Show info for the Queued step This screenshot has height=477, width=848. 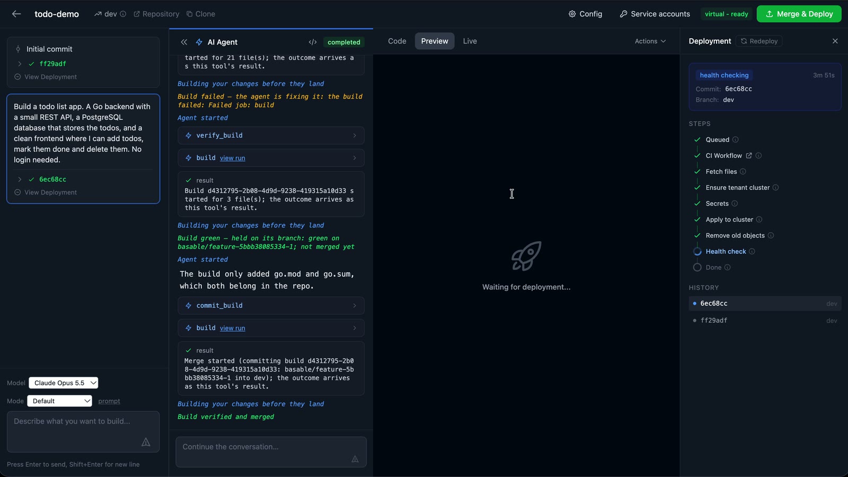[735, 139]
